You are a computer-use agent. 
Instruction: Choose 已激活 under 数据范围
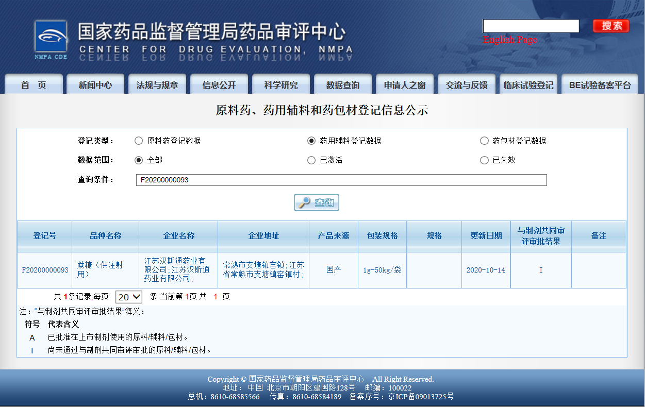click(x=311, y=160)
